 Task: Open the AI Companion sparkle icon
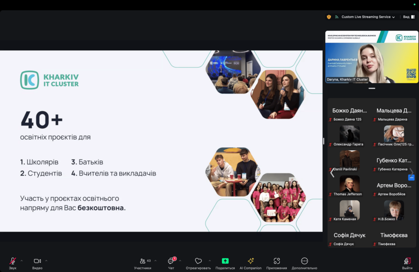click(x=251, y=261)
